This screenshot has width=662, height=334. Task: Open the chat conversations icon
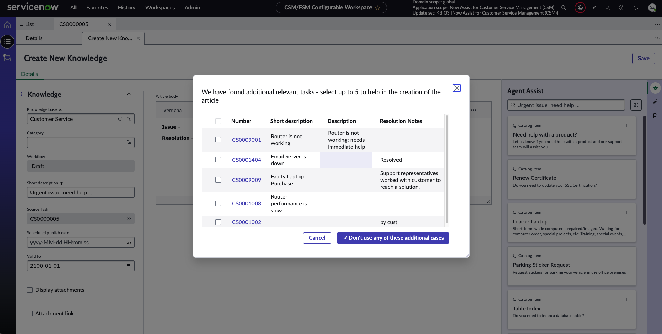pos(608,7)
